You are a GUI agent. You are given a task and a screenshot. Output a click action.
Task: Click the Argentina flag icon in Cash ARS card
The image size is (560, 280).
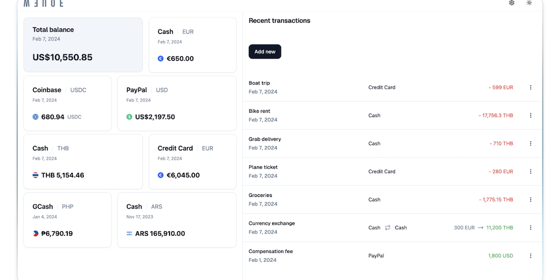click(x=129, y=234)
